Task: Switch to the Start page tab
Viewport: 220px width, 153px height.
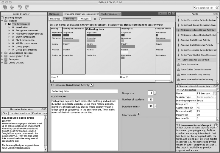Action: click(54, 14)
